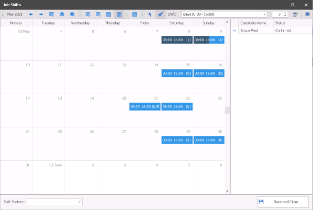Sort by the Candidate Name column header
The image size is (313, 210).
click(x=256, y=23)
